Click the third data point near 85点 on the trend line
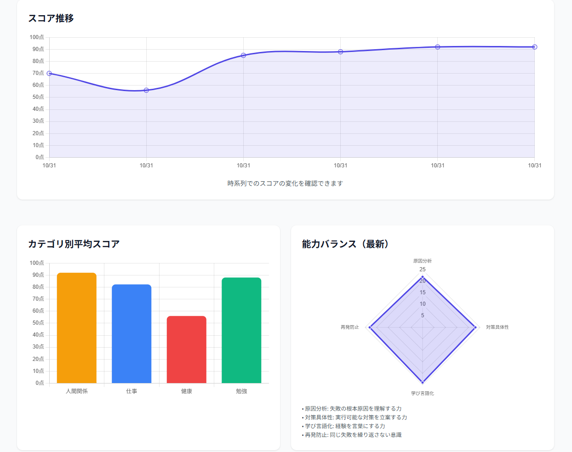 pyautogui.click(x=243, y=55)
